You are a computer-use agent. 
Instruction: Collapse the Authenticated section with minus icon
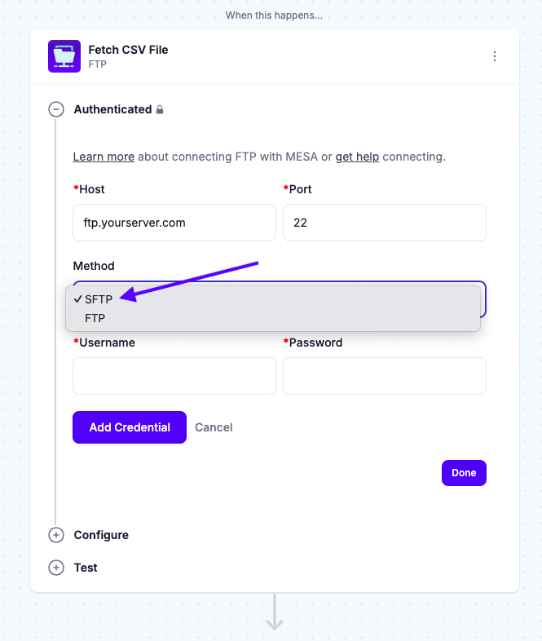tap(56, 109)
